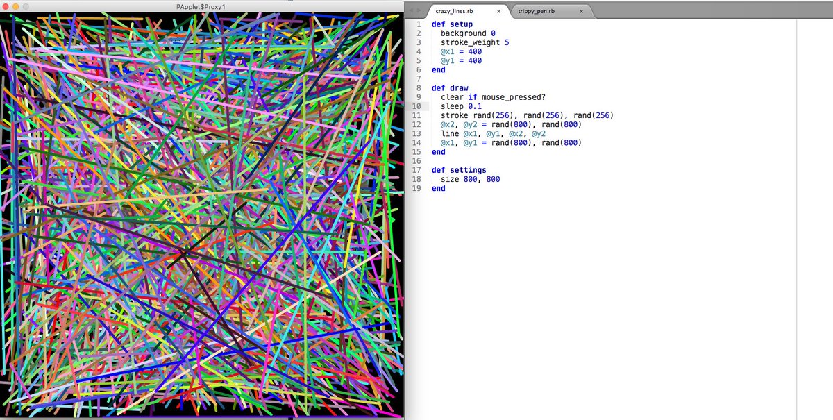Screen dimensions: 833x420
Task: Click line number 10 in the gutter
Action: [417, 106]
